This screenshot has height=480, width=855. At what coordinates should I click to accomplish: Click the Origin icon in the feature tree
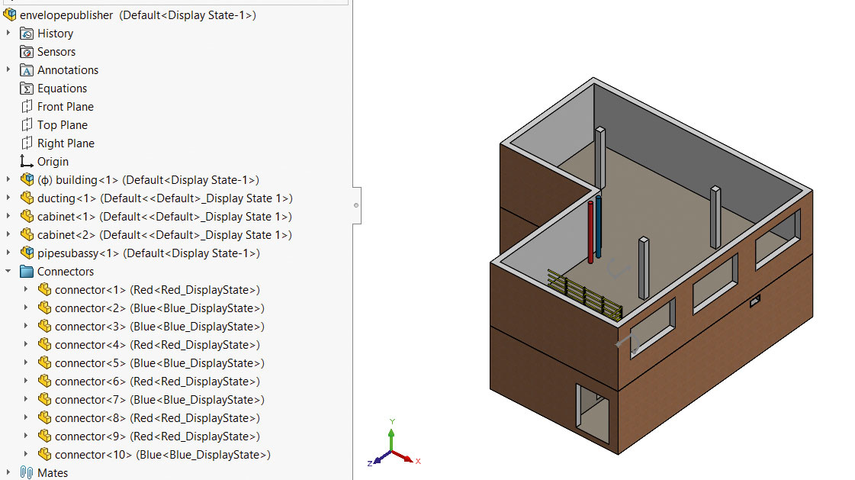pyautogui.click(x=27, y=162)
